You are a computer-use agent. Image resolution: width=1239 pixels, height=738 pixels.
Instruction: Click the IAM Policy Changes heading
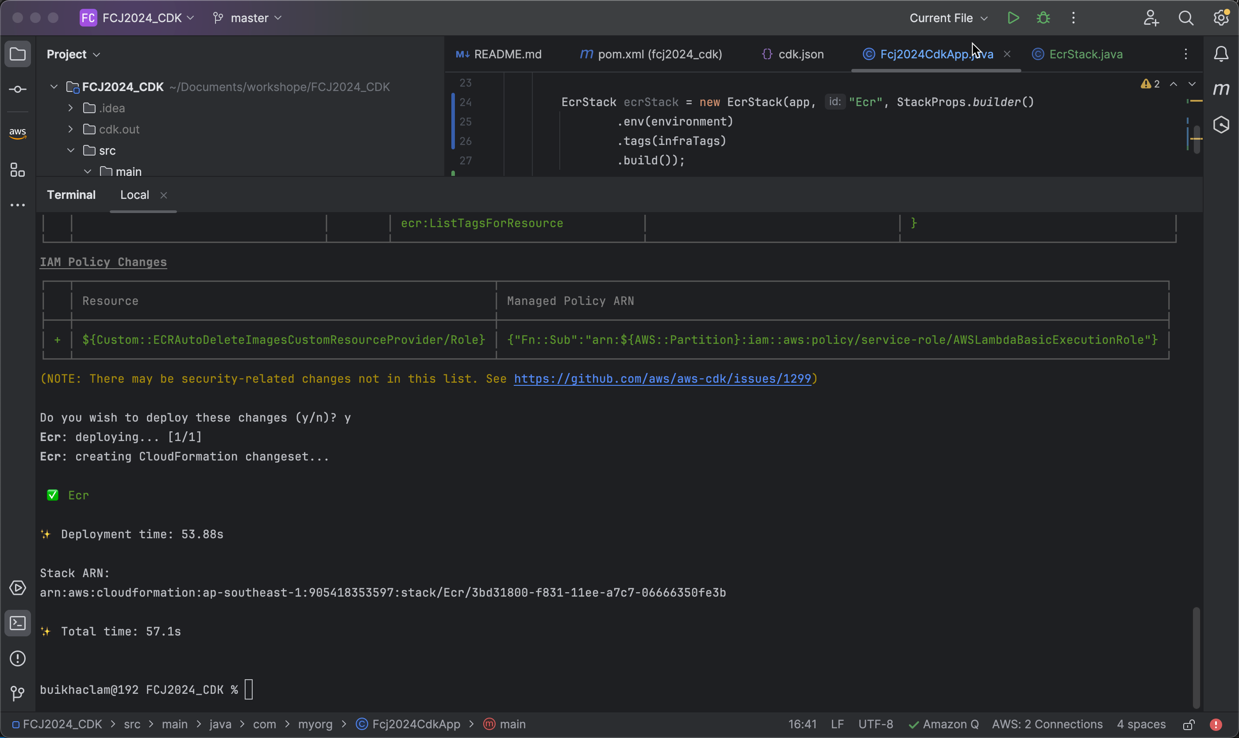click(x=103, y=262)
